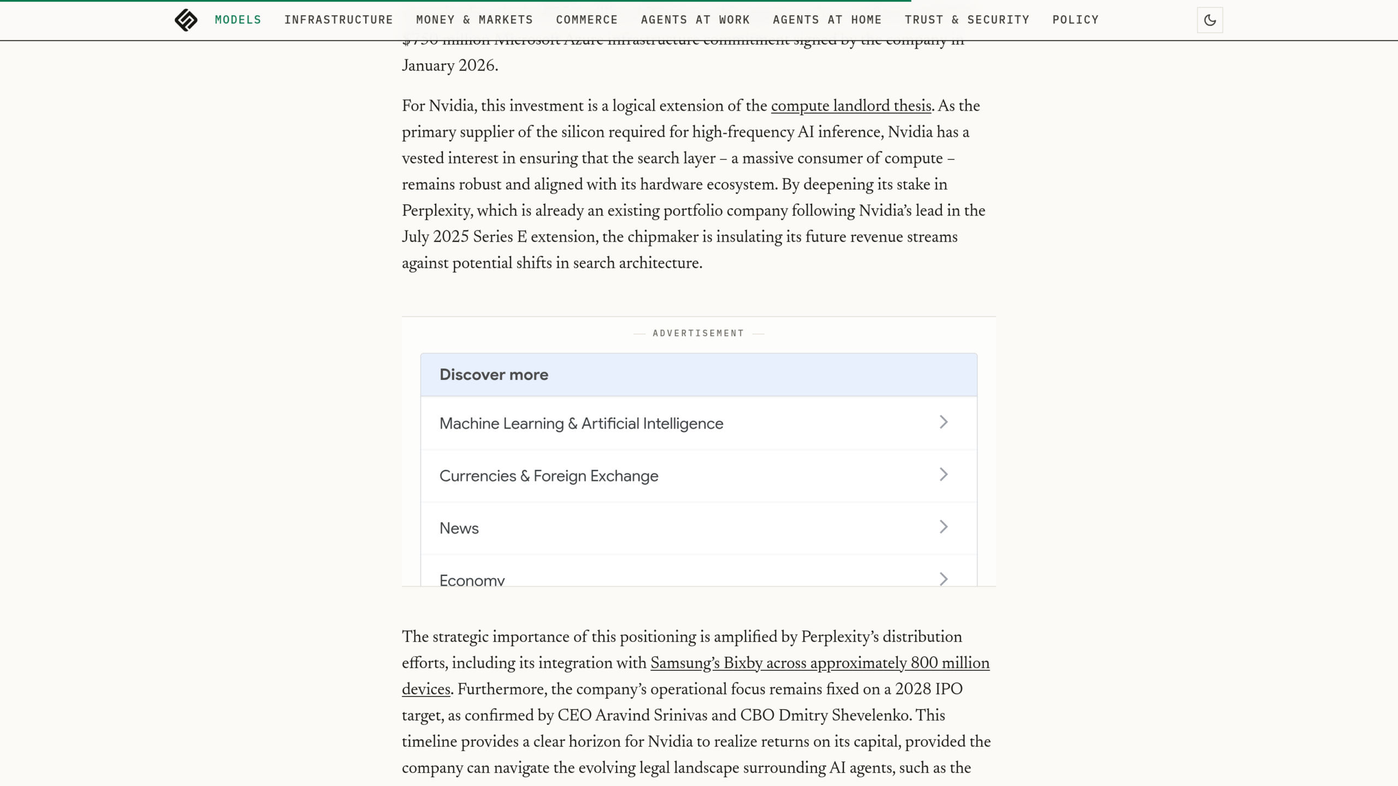Go to the Infrastructure section
Image resolution: width=1398 pixels, height=786 pixels.
tap(339, 20)
